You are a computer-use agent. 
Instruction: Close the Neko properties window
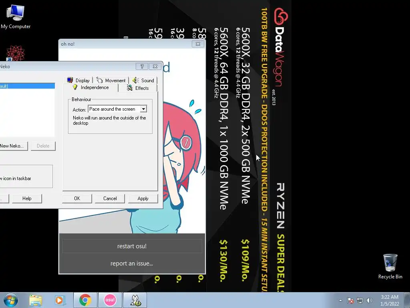coord(155,67)
